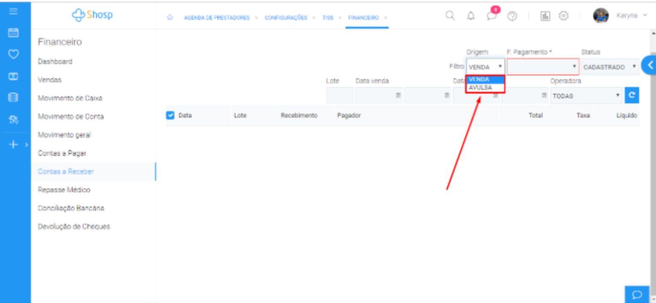Open chat messages icon with badge
Image resolution: width=656 pixels, height=303 pixels.
point(491,16)
